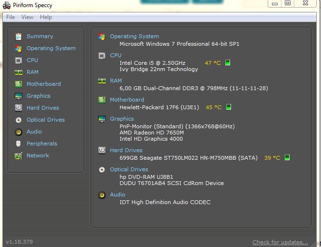This screenshot has height=247, width=321.
Task: Click the Motherboard icon in the sidebar
Action: pyautogui.click(x=19, y=84)
